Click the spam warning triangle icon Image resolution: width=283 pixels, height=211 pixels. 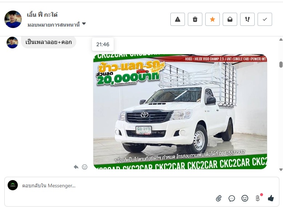(177, 19)
